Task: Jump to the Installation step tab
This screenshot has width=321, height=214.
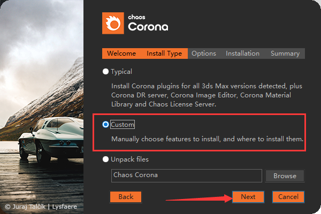Action: click(242, 53)
